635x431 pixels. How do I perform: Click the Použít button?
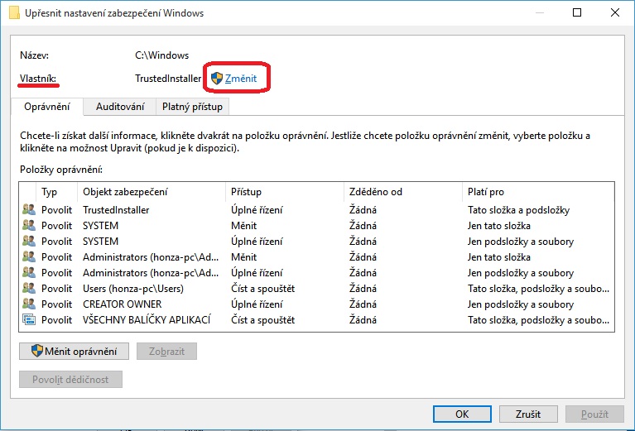pyautogui.click(x=594, y=414)
